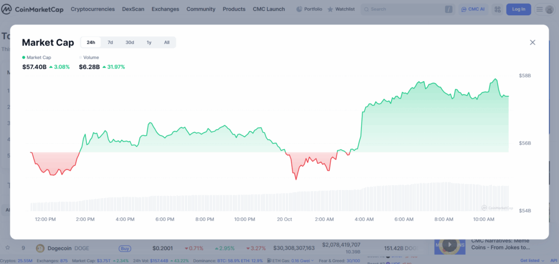Click the $54B y-axis label
The width and height of the screenshot is (559, 264).
tap(525, 211)
